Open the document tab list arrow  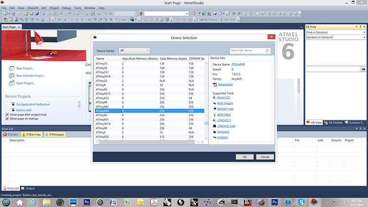point(301,27)
